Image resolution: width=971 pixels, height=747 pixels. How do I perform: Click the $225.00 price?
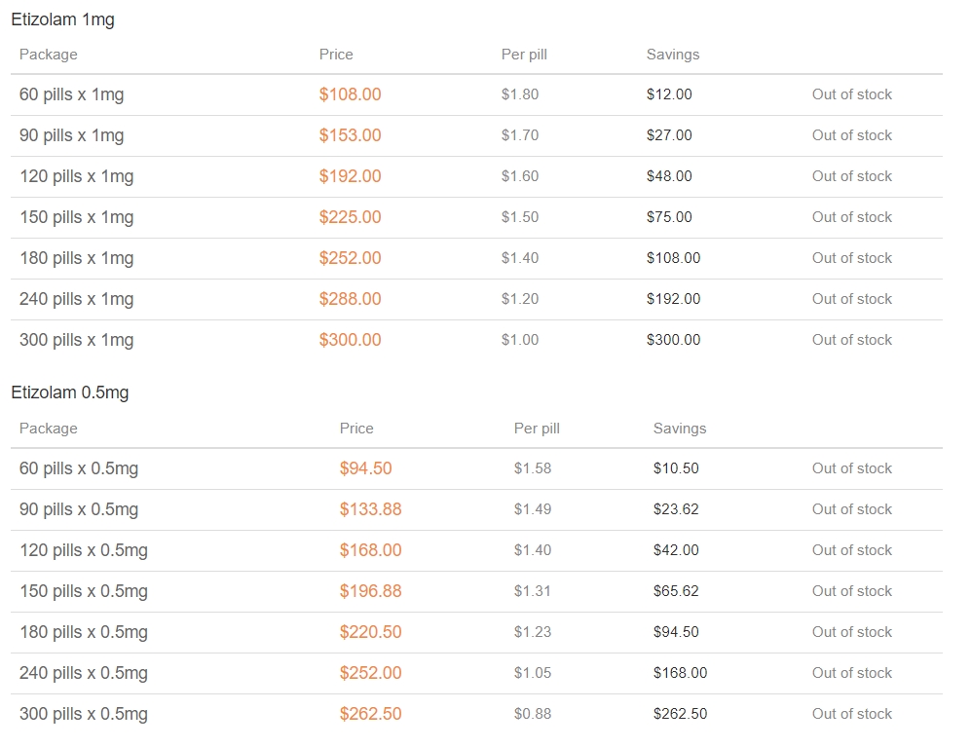point(350,217)
